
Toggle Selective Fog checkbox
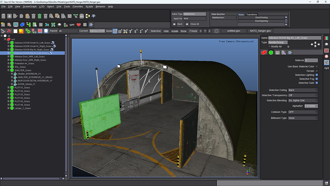coord(317,79)
